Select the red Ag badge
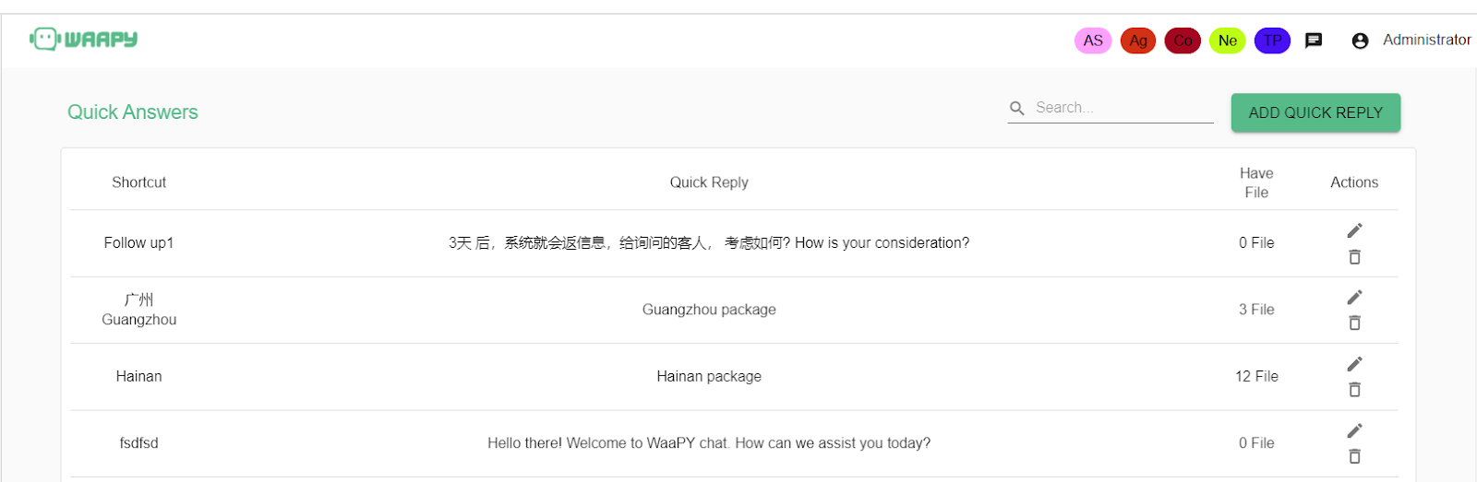 coord(1138,41)
